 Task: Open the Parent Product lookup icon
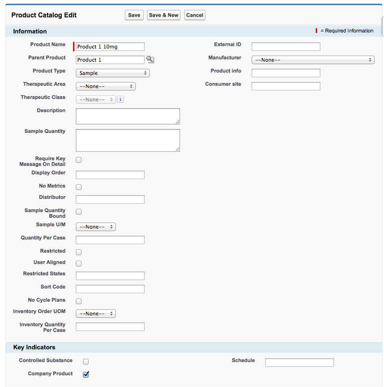pyautogui.click(x=150, y=60)
